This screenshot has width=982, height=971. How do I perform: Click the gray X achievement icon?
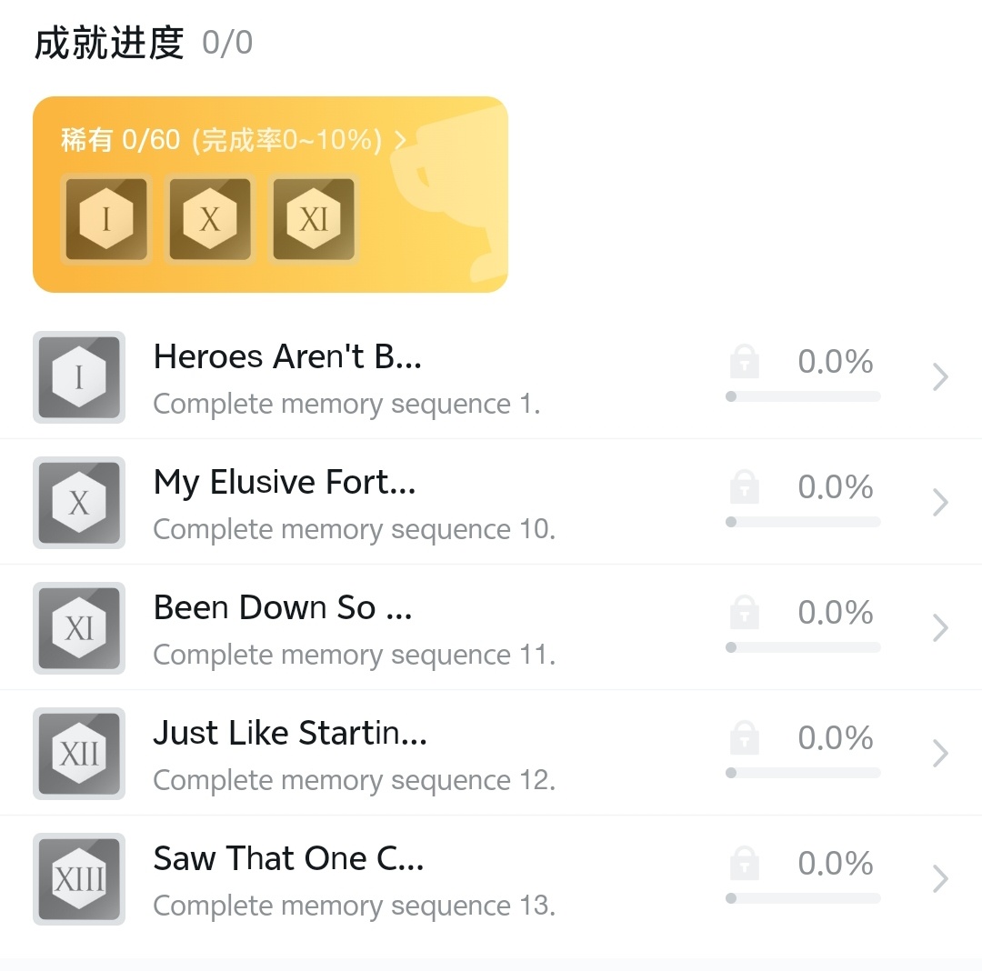coord(79,502)
